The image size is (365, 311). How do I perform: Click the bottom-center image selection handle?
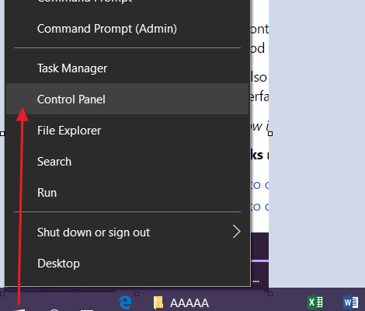(137, 294)
